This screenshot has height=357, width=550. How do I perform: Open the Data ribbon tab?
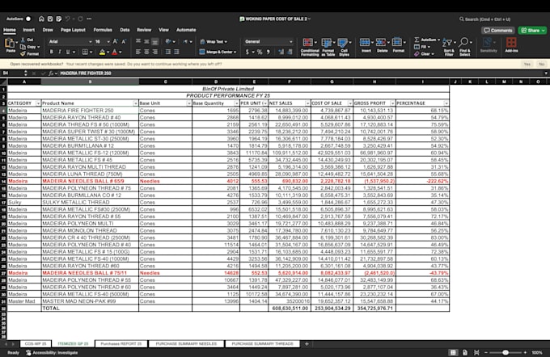pos(125,30)
